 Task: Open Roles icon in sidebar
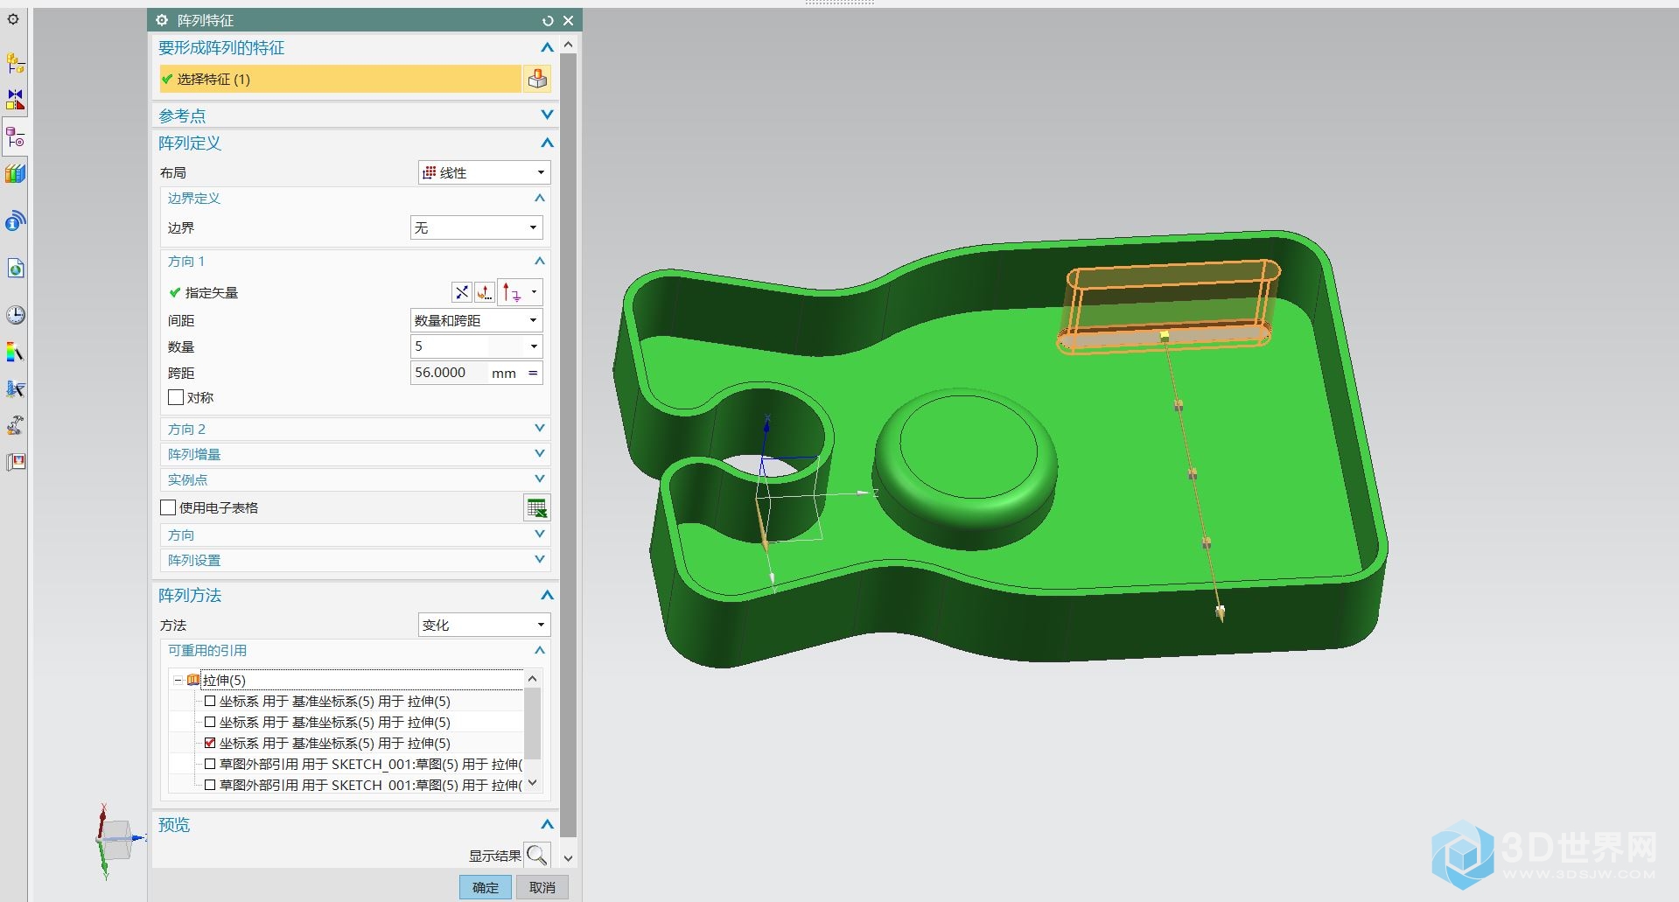click(16, 462)
